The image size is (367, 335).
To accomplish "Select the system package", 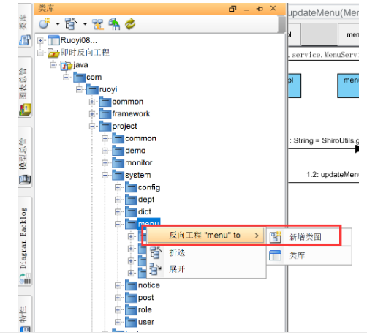I will [x=132, y=175].
